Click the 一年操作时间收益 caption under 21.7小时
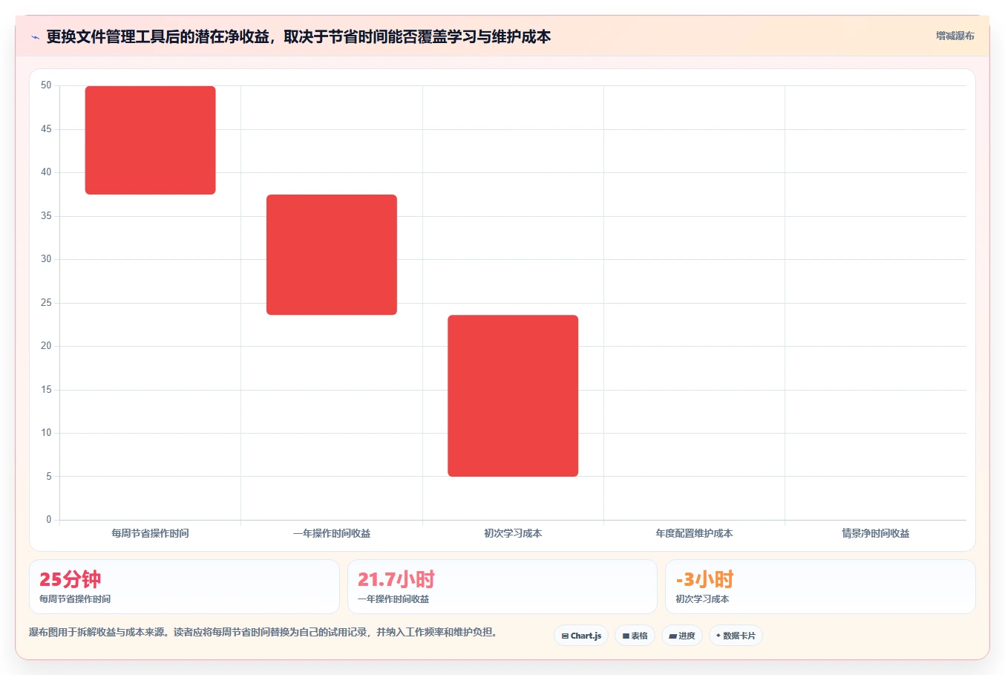Image resolution: width=1005 pixels, height=675 pixels. coord(393,599)
